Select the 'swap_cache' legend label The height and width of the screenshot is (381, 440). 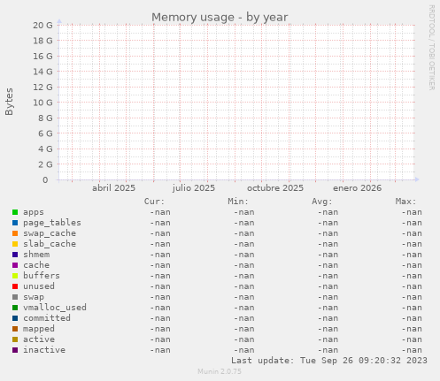(50, 233)
